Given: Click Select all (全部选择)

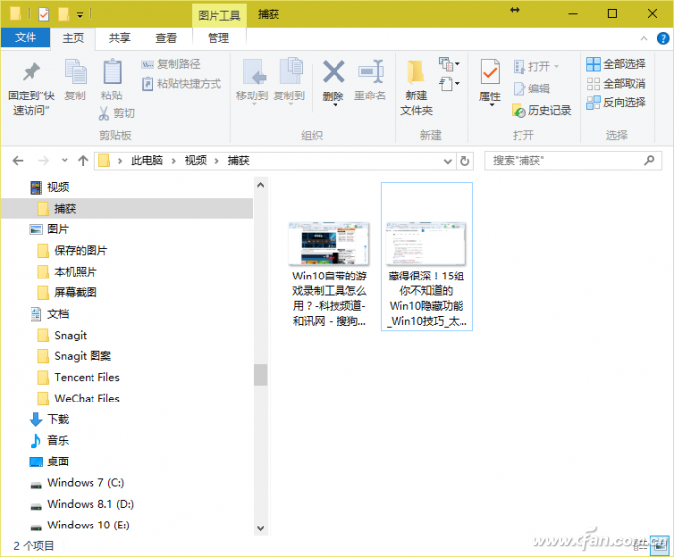Looking at the screenshot, I should coord(616,65).
